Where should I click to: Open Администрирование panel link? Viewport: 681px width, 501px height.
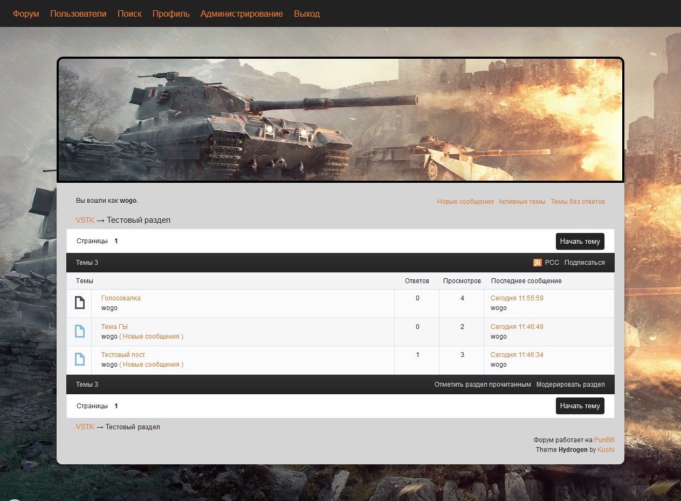coord(242,13)
